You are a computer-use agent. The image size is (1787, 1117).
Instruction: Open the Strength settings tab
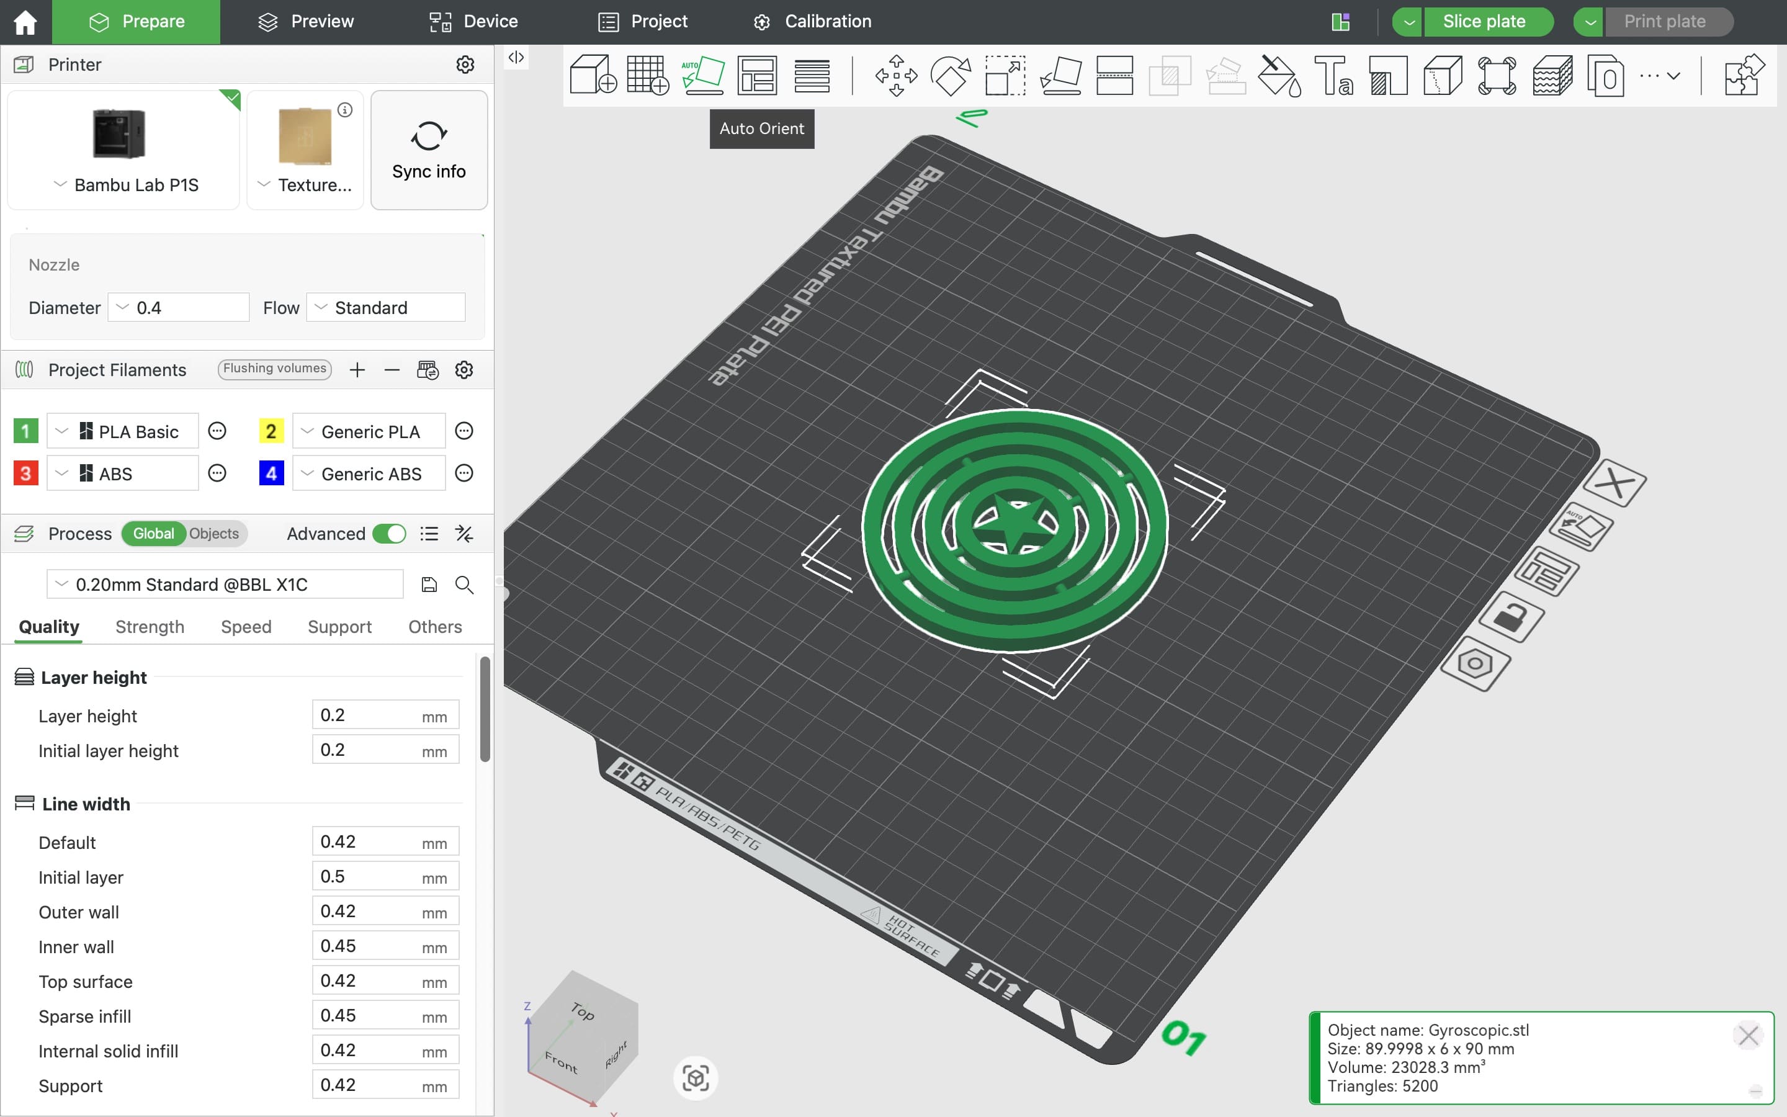[x=149, y=627]
